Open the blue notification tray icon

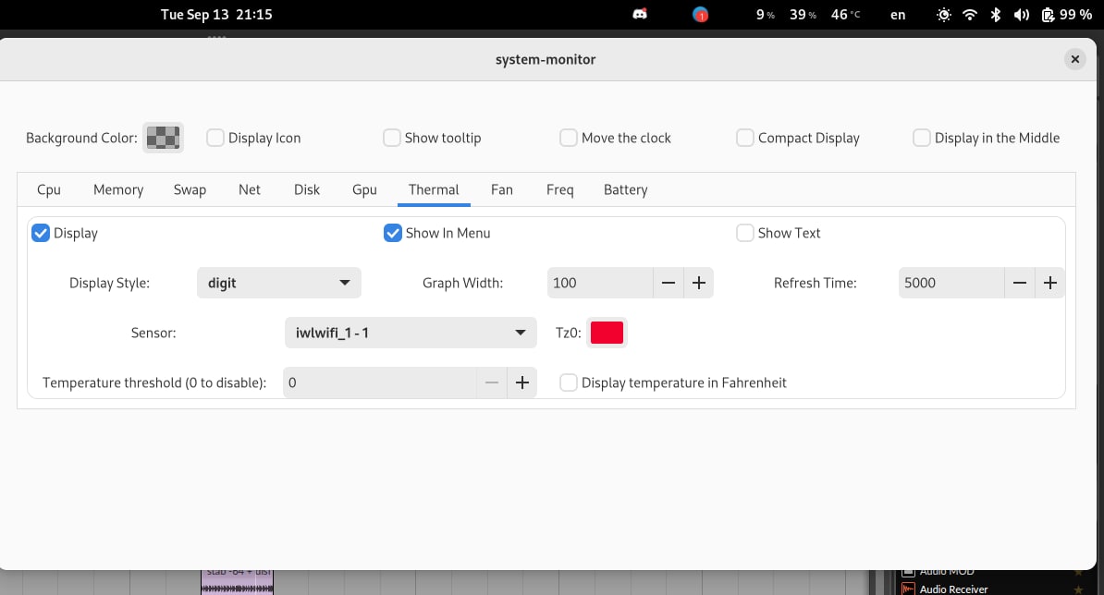coord(700,14)
